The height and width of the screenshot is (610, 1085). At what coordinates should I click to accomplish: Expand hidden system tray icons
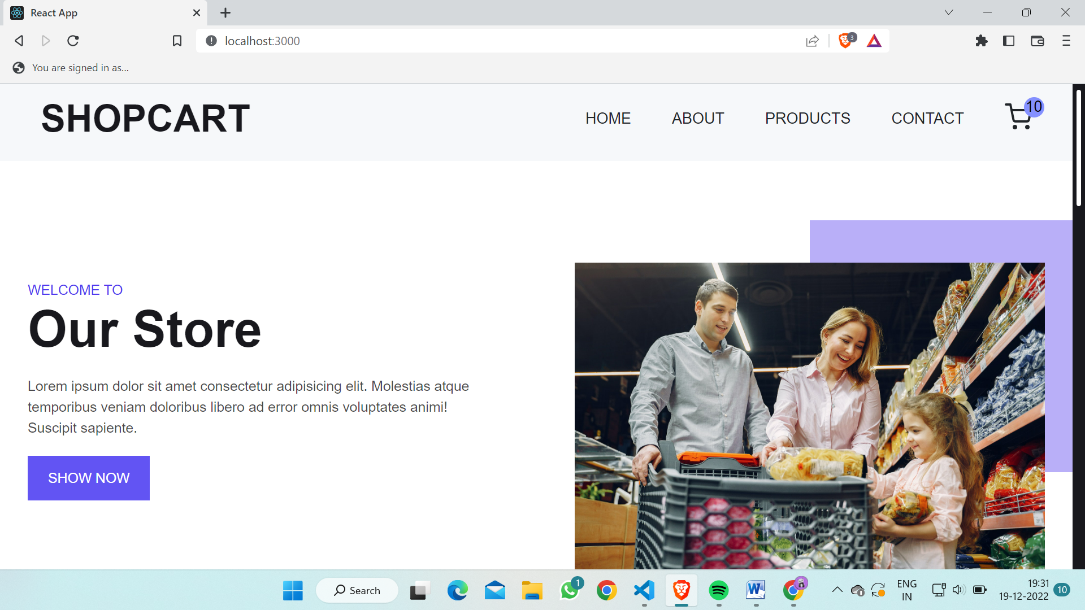pos(838,589)
